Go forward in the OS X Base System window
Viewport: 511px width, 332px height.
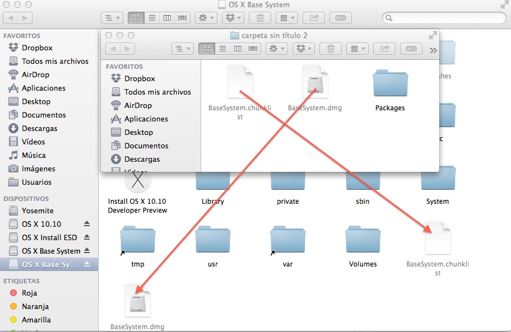pyautogui.click(x=25, y=18)
